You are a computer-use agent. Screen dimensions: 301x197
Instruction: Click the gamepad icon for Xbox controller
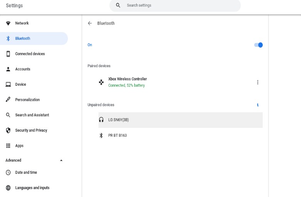click(101, 82)
